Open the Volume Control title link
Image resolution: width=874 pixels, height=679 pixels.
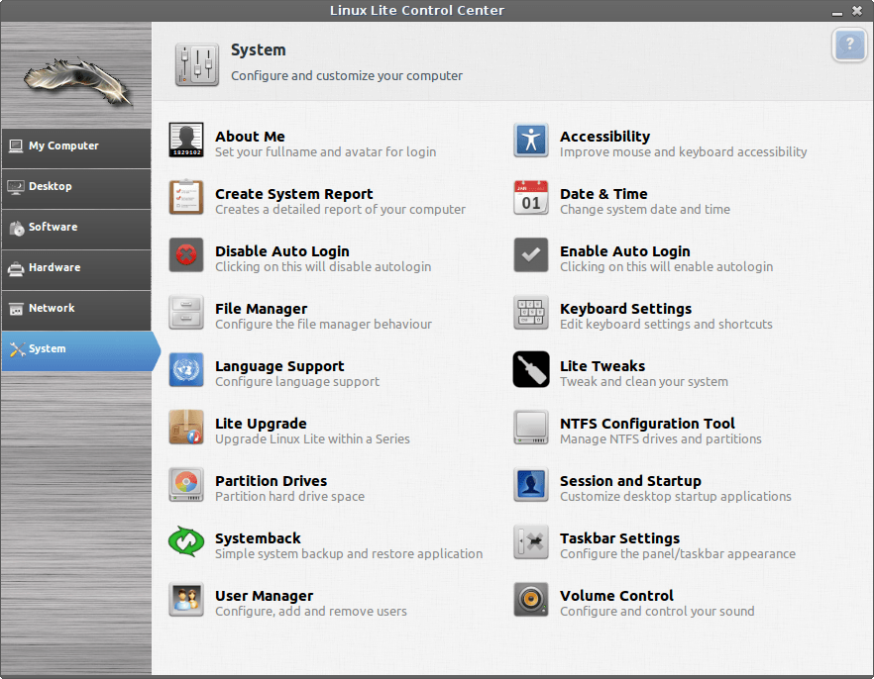(616, 596)
